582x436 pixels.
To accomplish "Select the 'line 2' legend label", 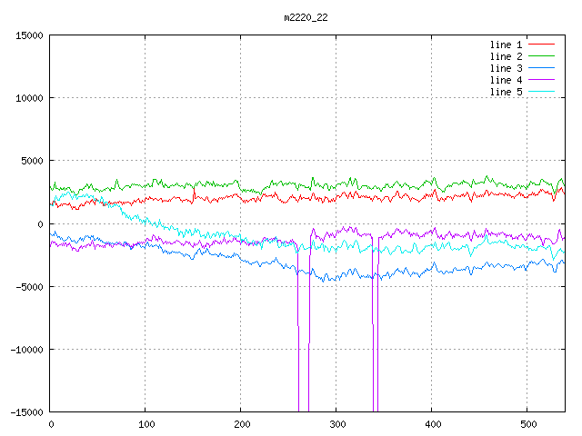I will [506, 56].
